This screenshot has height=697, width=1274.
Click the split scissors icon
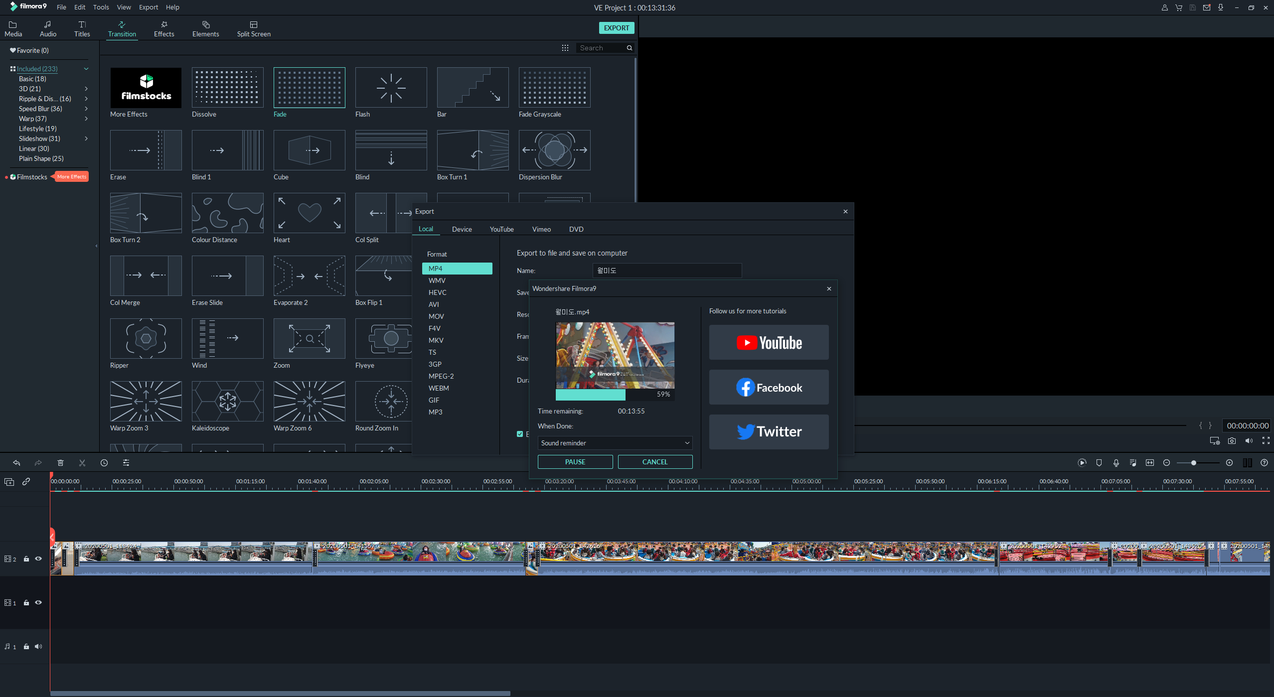click(x=82, y=463)
